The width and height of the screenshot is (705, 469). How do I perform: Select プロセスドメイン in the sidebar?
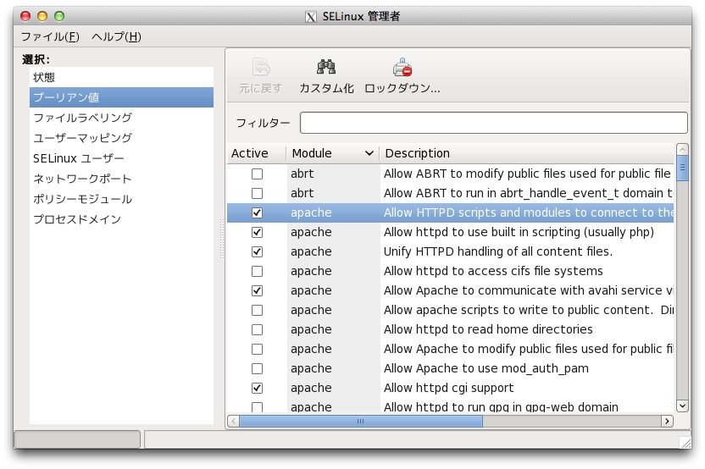pos(121,219)
